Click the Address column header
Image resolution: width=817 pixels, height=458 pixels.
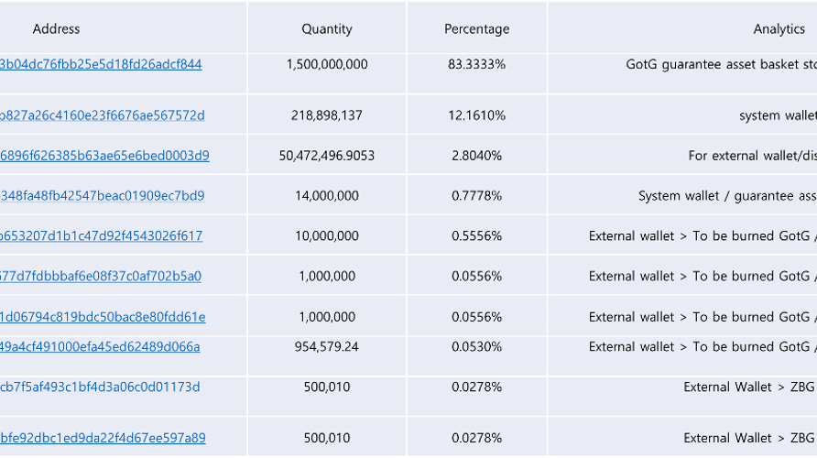pyautogui.click(x=56, y=29)
